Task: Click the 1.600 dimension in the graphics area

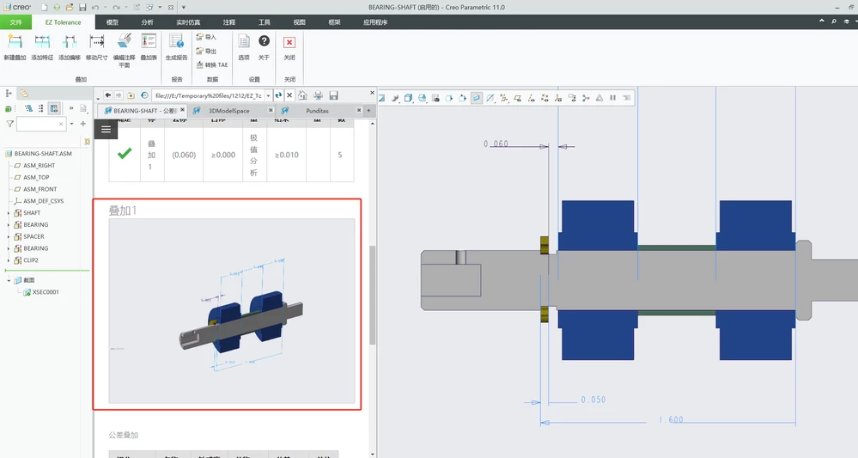Action: (671, 419)
